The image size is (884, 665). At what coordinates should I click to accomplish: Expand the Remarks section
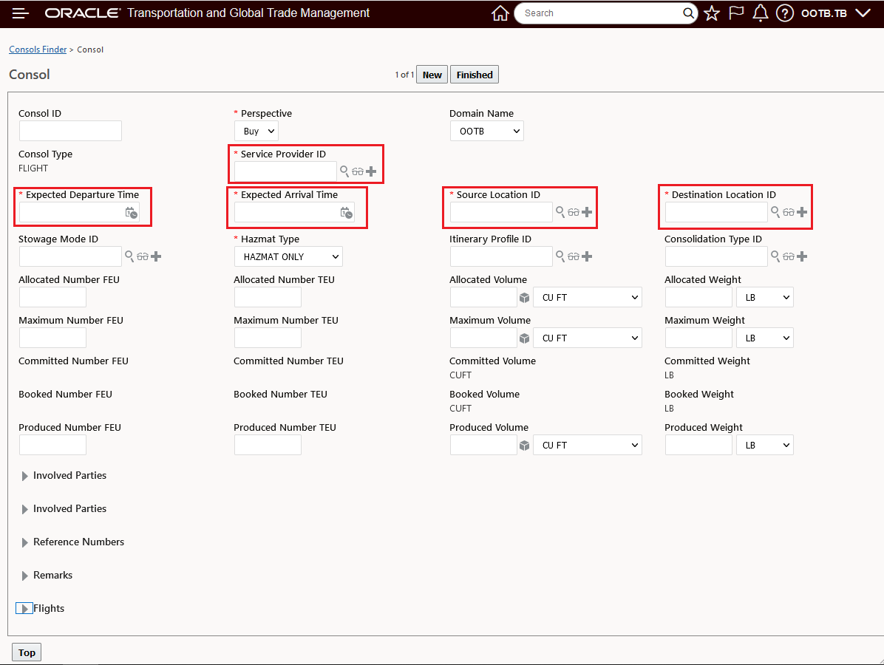tap(25, 576)
